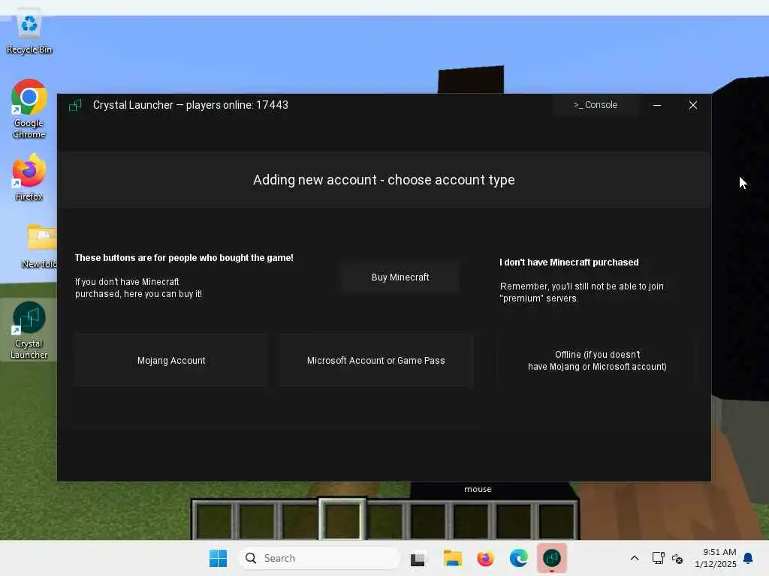769x576 pixels.
Task: Click 'I don't have Minecraft purchased' text
Action: (569, 262)
